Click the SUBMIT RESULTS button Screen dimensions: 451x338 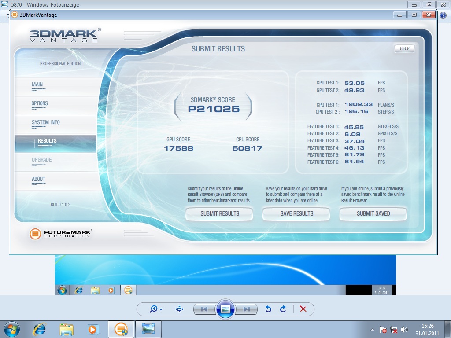(219, 213)
